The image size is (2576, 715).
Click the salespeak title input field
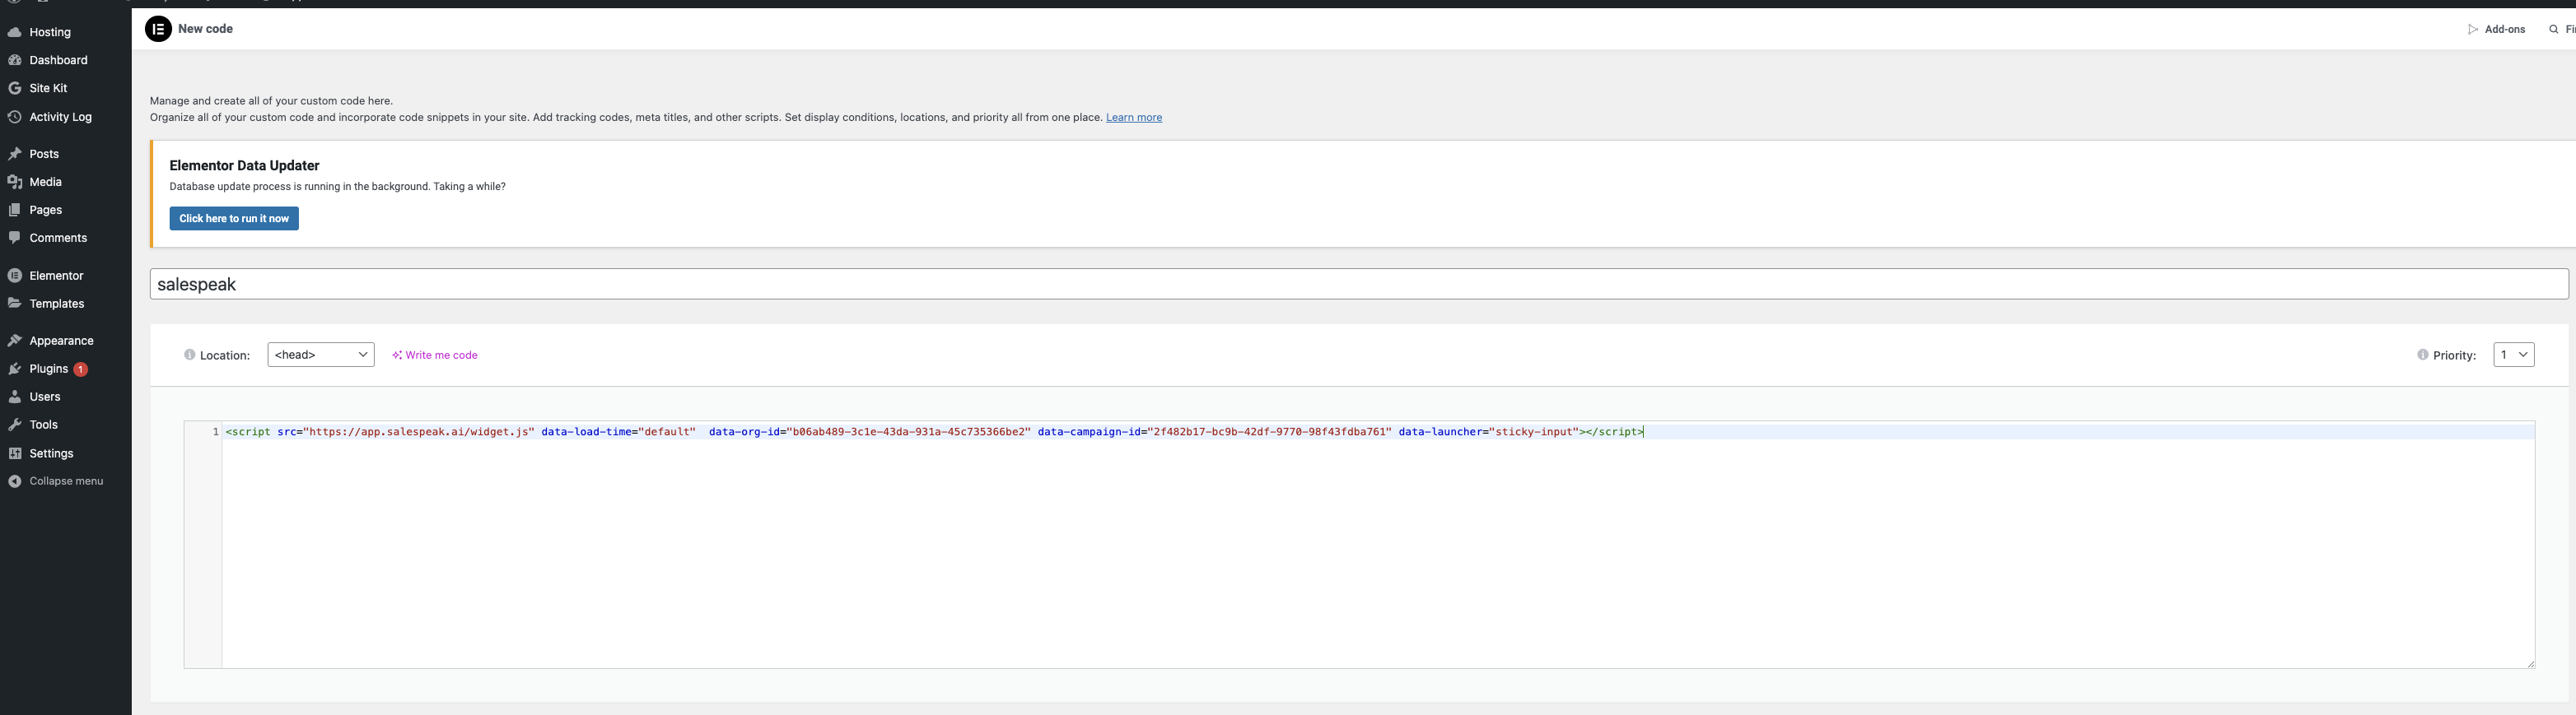click(1359, 284)
